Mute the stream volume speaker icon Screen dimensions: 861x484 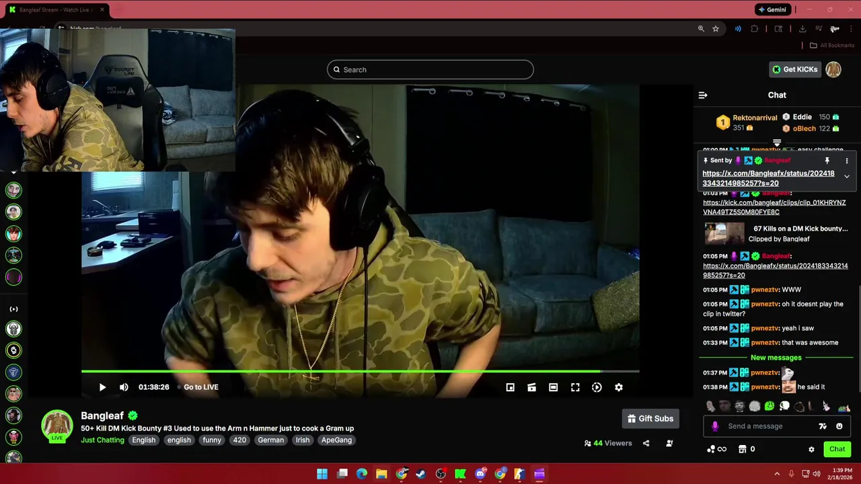pyautogui.click(x=124, y=387)
